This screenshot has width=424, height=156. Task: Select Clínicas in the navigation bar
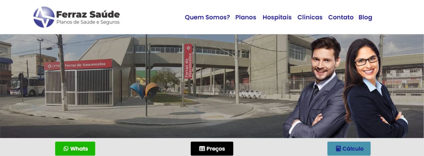310,17
